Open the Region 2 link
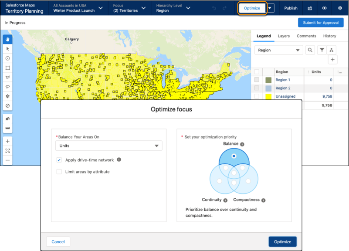The width and height of the screenshot is (349, 251). pyautogui.click(x=283, y=88)
